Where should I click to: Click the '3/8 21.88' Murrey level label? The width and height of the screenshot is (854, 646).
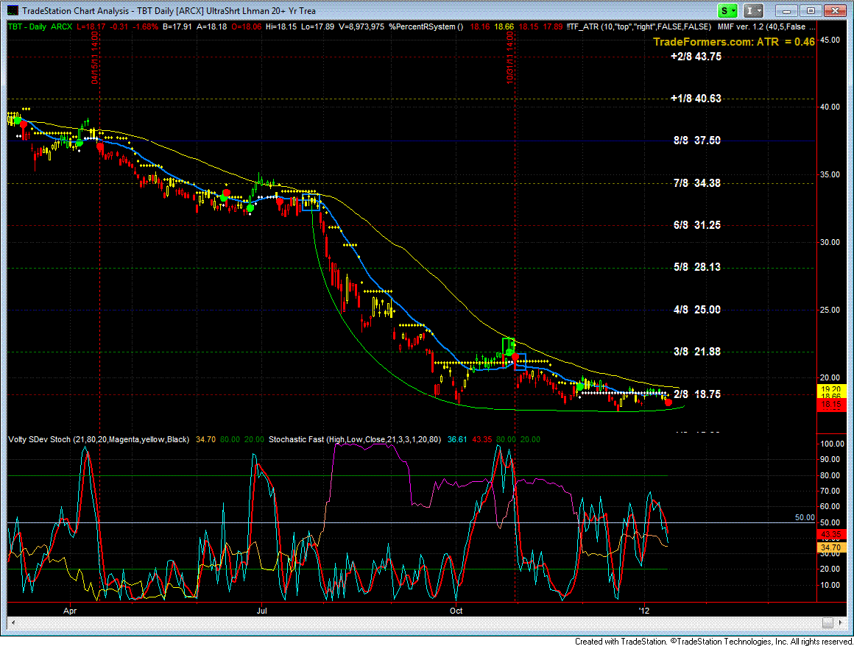point(696,352)
